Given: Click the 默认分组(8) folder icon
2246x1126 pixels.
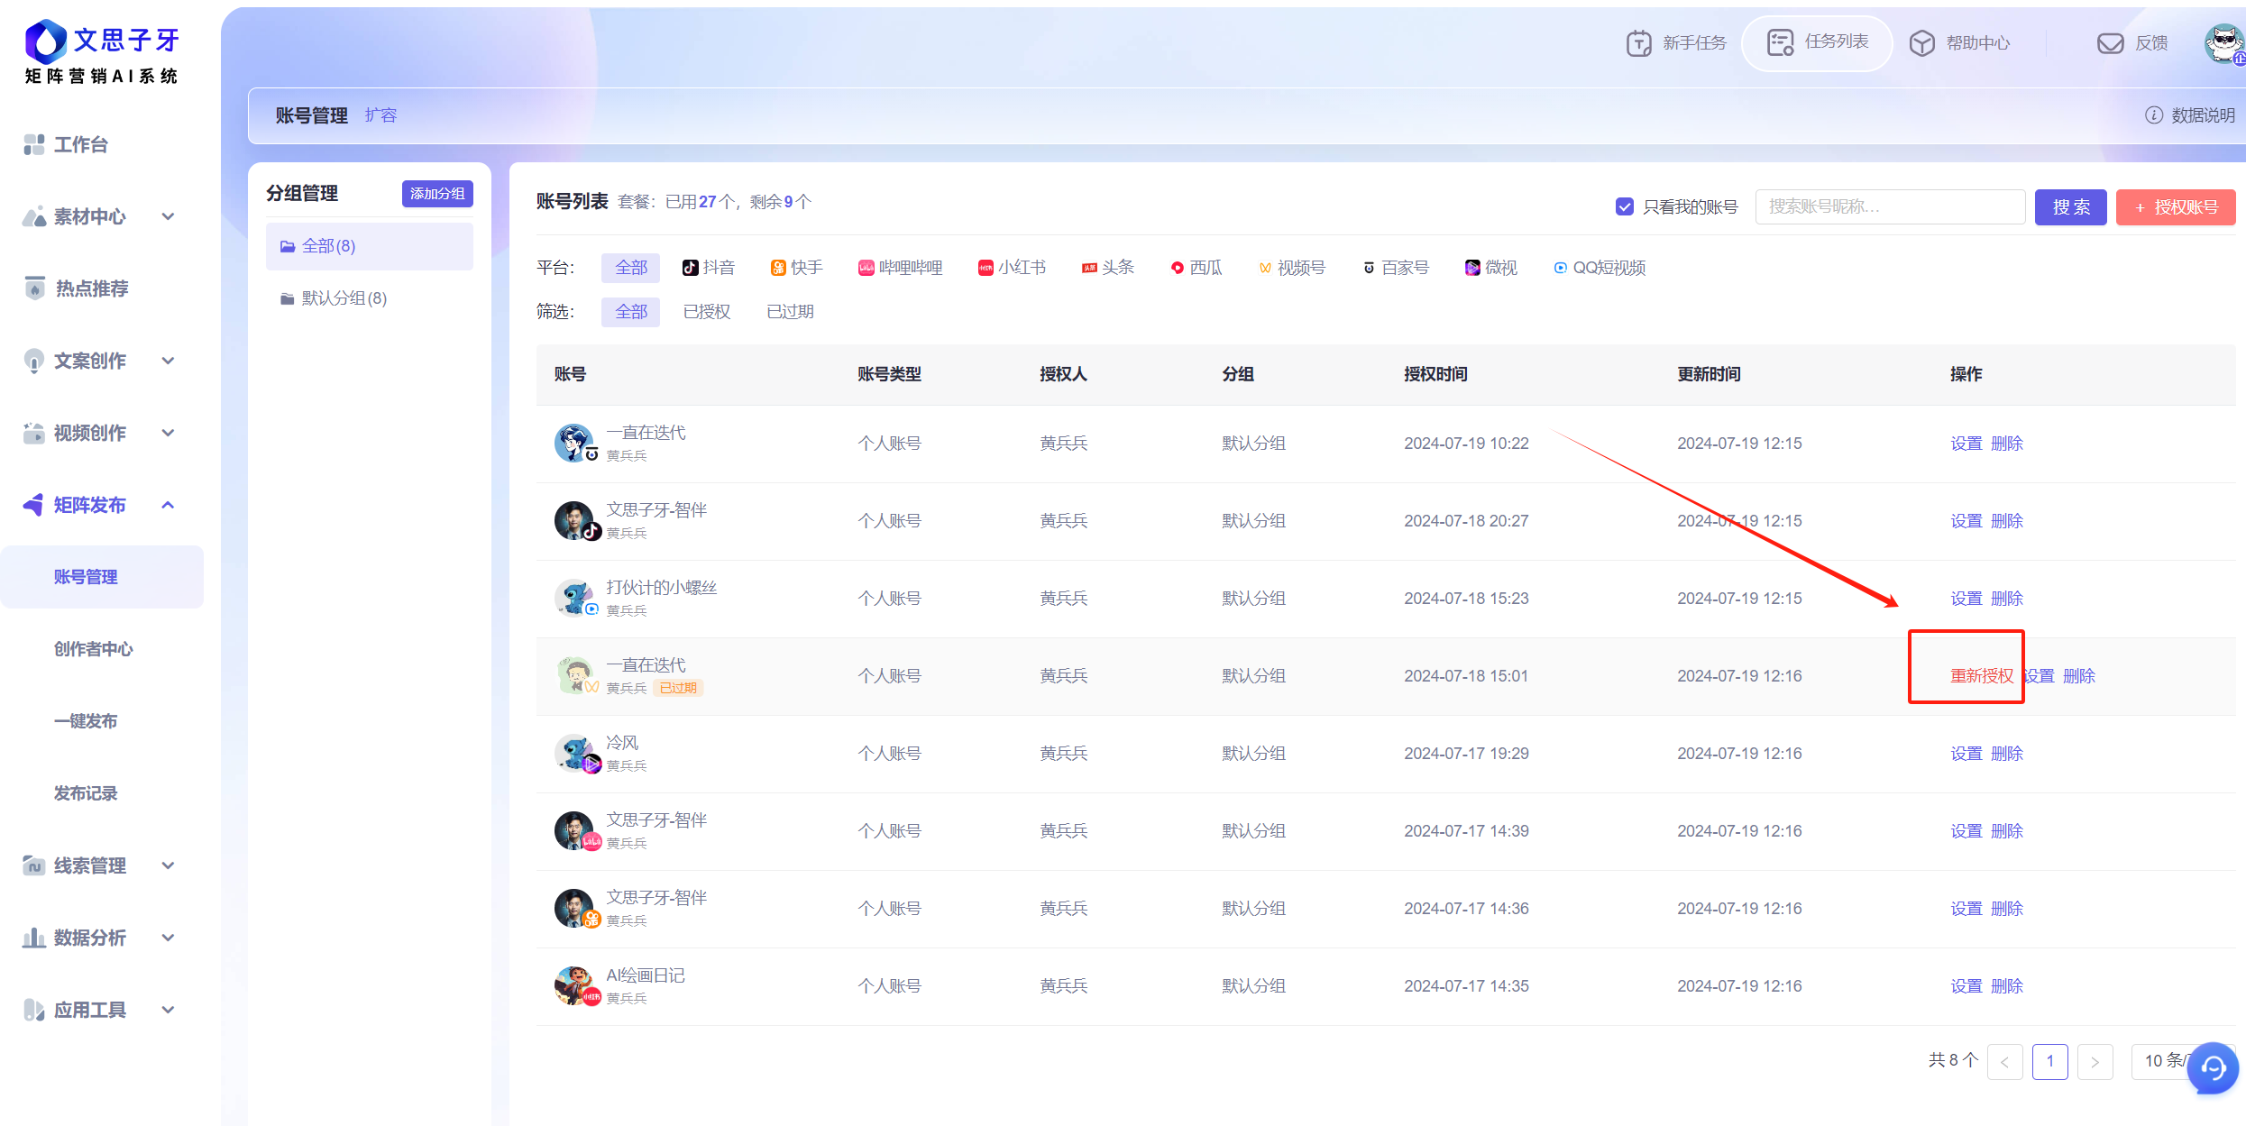Looking at the screenshot, I should [x=288, y=298].
